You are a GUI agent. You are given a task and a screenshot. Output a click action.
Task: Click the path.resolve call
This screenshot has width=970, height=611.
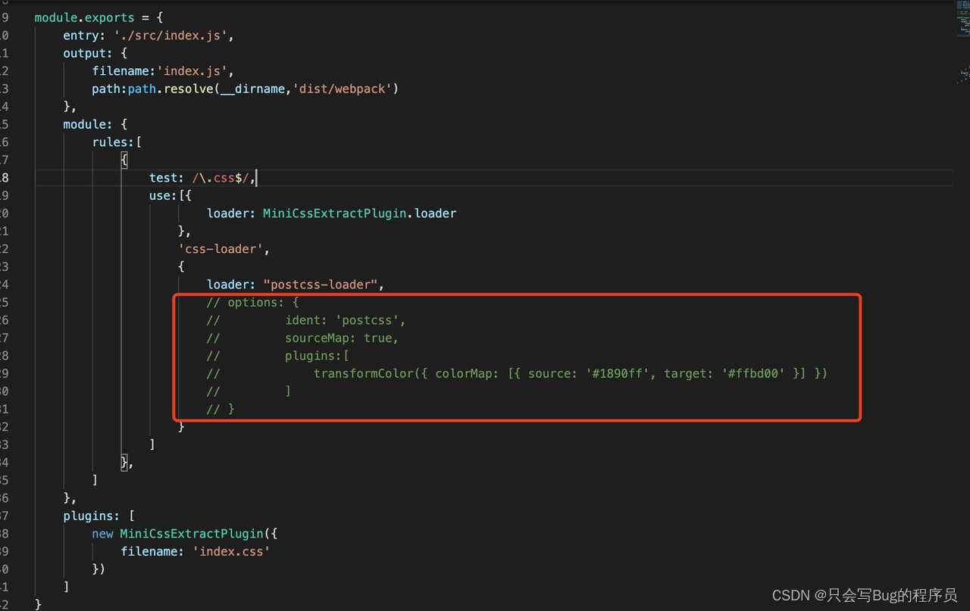pyautogui.click(x=171, y=89)
